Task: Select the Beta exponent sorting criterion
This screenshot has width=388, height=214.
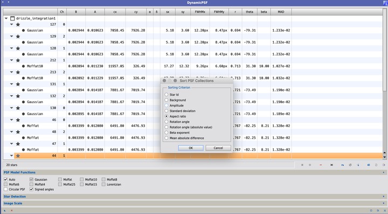Action: (x=167, y=133)
